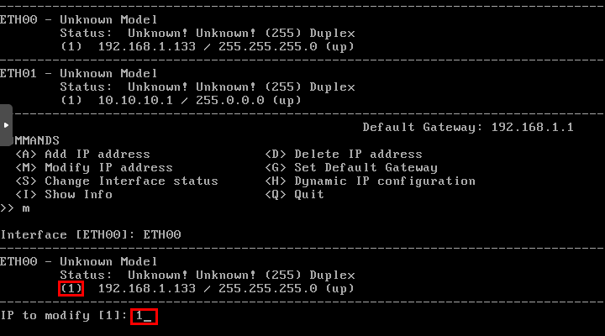Choose the <I> Show Info command

click(64, 194)
